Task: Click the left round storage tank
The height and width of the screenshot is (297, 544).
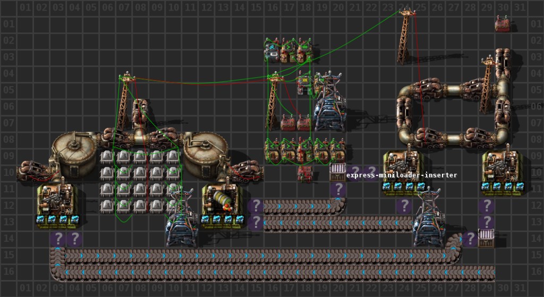Action: coord(74,149)
